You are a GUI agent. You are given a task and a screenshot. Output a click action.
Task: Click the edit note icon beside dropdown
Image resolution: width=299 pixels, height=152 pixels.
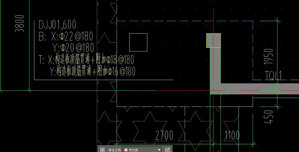[168, 150]
